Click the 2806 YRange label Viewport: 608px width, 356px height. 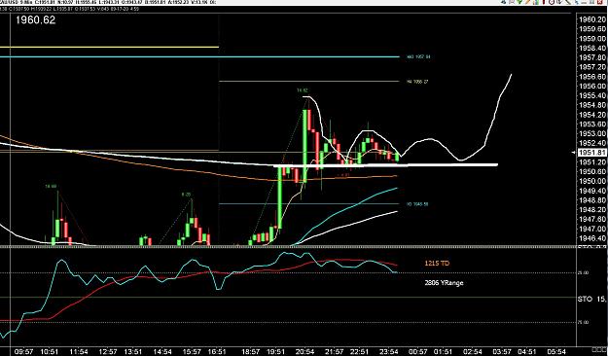(x=444, y=283)
